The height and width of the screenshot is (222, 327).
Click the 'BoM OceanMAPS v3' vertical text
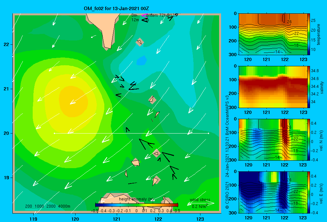point(227,115)
